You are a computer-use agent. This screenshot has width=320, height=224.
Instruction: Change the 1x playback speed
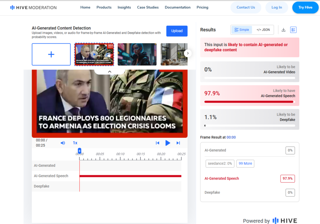coord(75,143)
